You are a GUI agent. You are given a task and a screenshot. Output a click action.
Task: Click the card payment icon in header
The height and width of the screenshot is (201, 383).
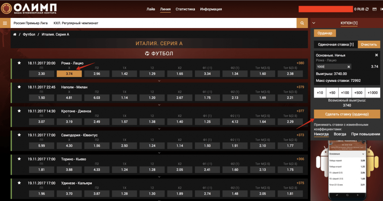pyautogui.click(x=374, y=9)
